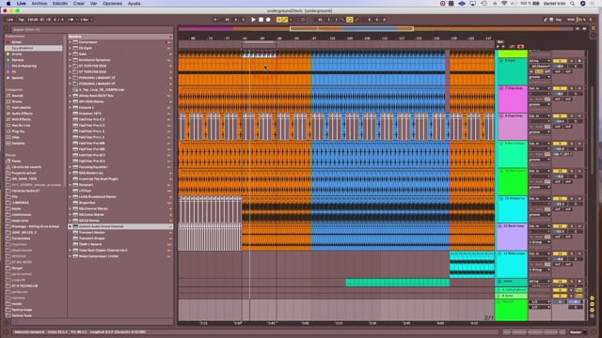The height and width of the screenshot is (338, 602).
Task: Solo the 7 Clap loop track
Action: (x=572, y=88)
